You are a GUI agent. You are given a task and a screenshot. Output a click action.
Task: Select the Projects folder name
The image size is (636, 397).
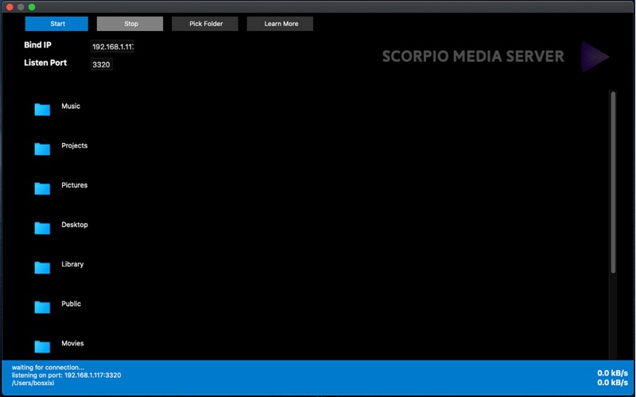click(x=74, y=145)
